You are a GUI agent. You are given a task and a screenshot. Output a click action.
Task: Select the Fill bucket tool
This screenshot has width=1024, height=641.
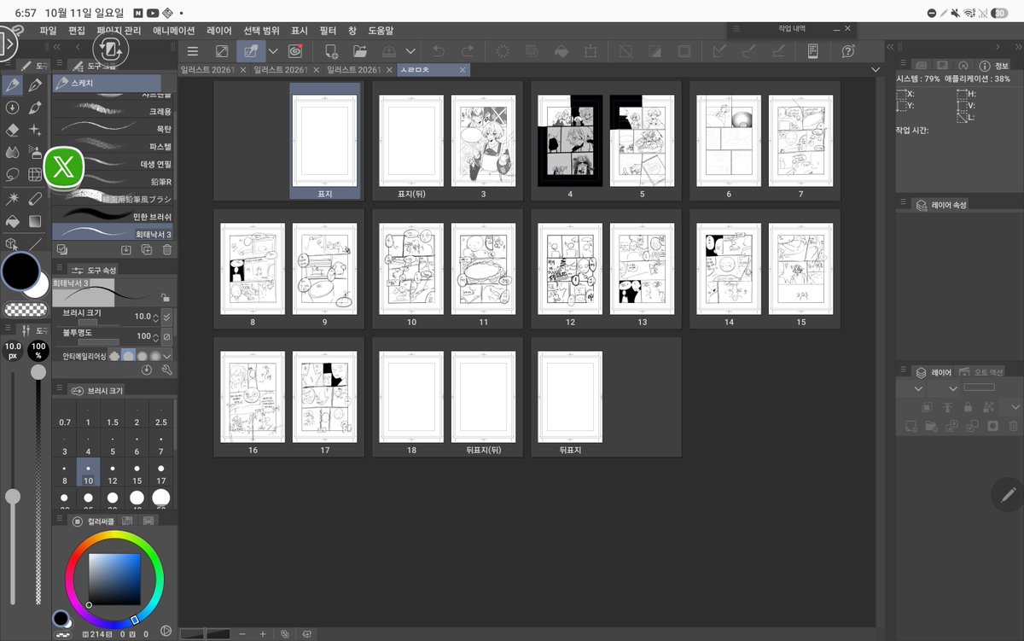[x=13, y=221]
